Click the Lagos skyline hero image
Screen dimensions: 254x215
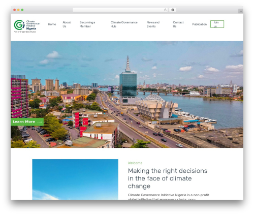[x=127, y=95]
